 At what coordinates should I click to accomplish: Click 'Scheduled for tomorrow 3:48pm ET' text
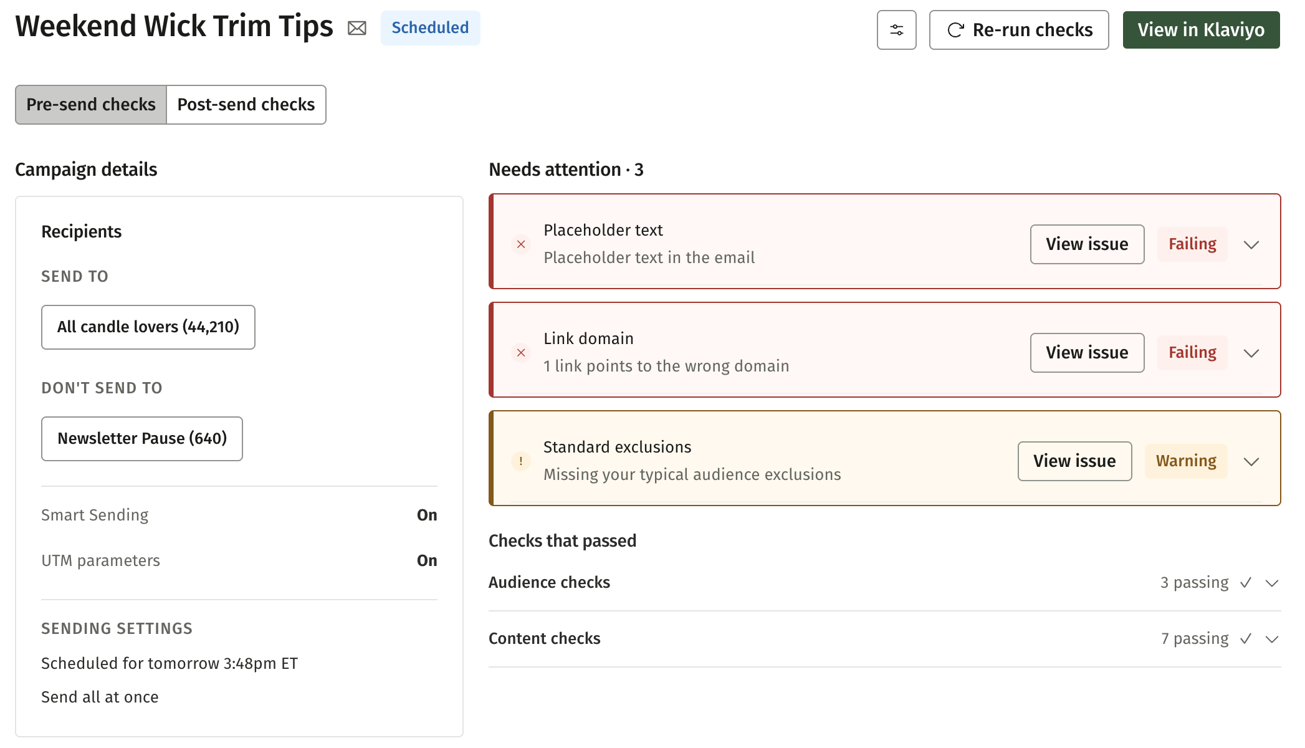[170, 664]
